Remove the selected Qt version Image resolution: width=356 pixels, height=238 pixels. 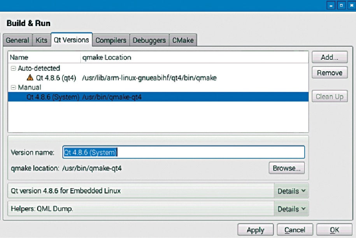[329, 73]
